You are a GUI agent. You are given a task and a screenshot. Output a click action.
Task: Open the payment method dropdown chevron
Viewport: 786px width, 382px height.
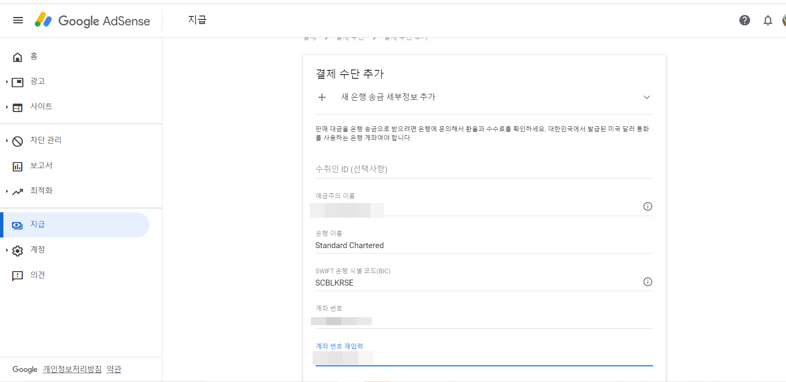(x=646, y=97)
